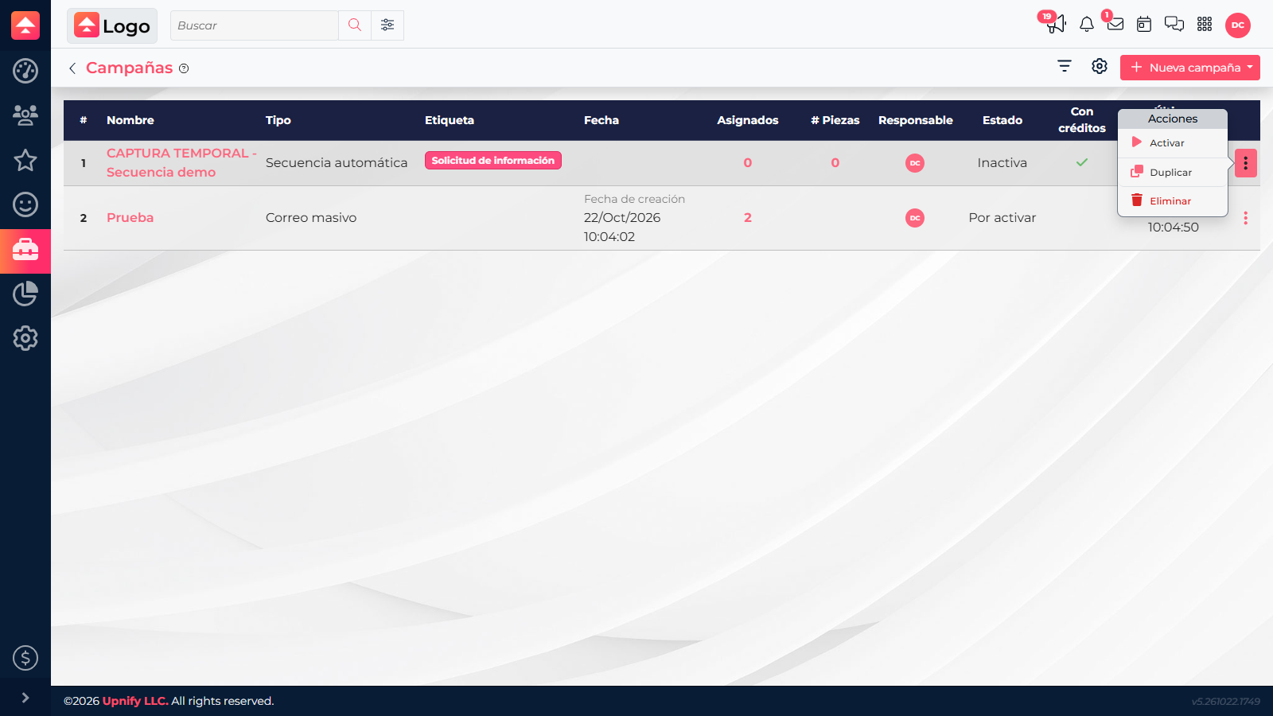Image resolution: width=1273 pixels, height=716 pixels.
Task: Select the briefcase campaigns sidebar icon
Action: coord(25,251)
